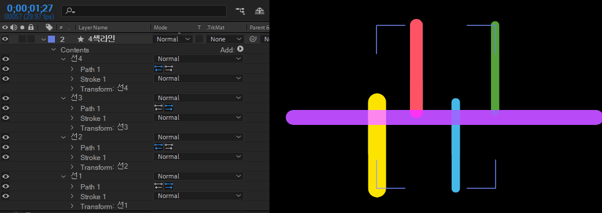The height and width of the screenshot is (213, 602).
Task: Click the magnifier icon in the search field
Action: click(69, 11)
